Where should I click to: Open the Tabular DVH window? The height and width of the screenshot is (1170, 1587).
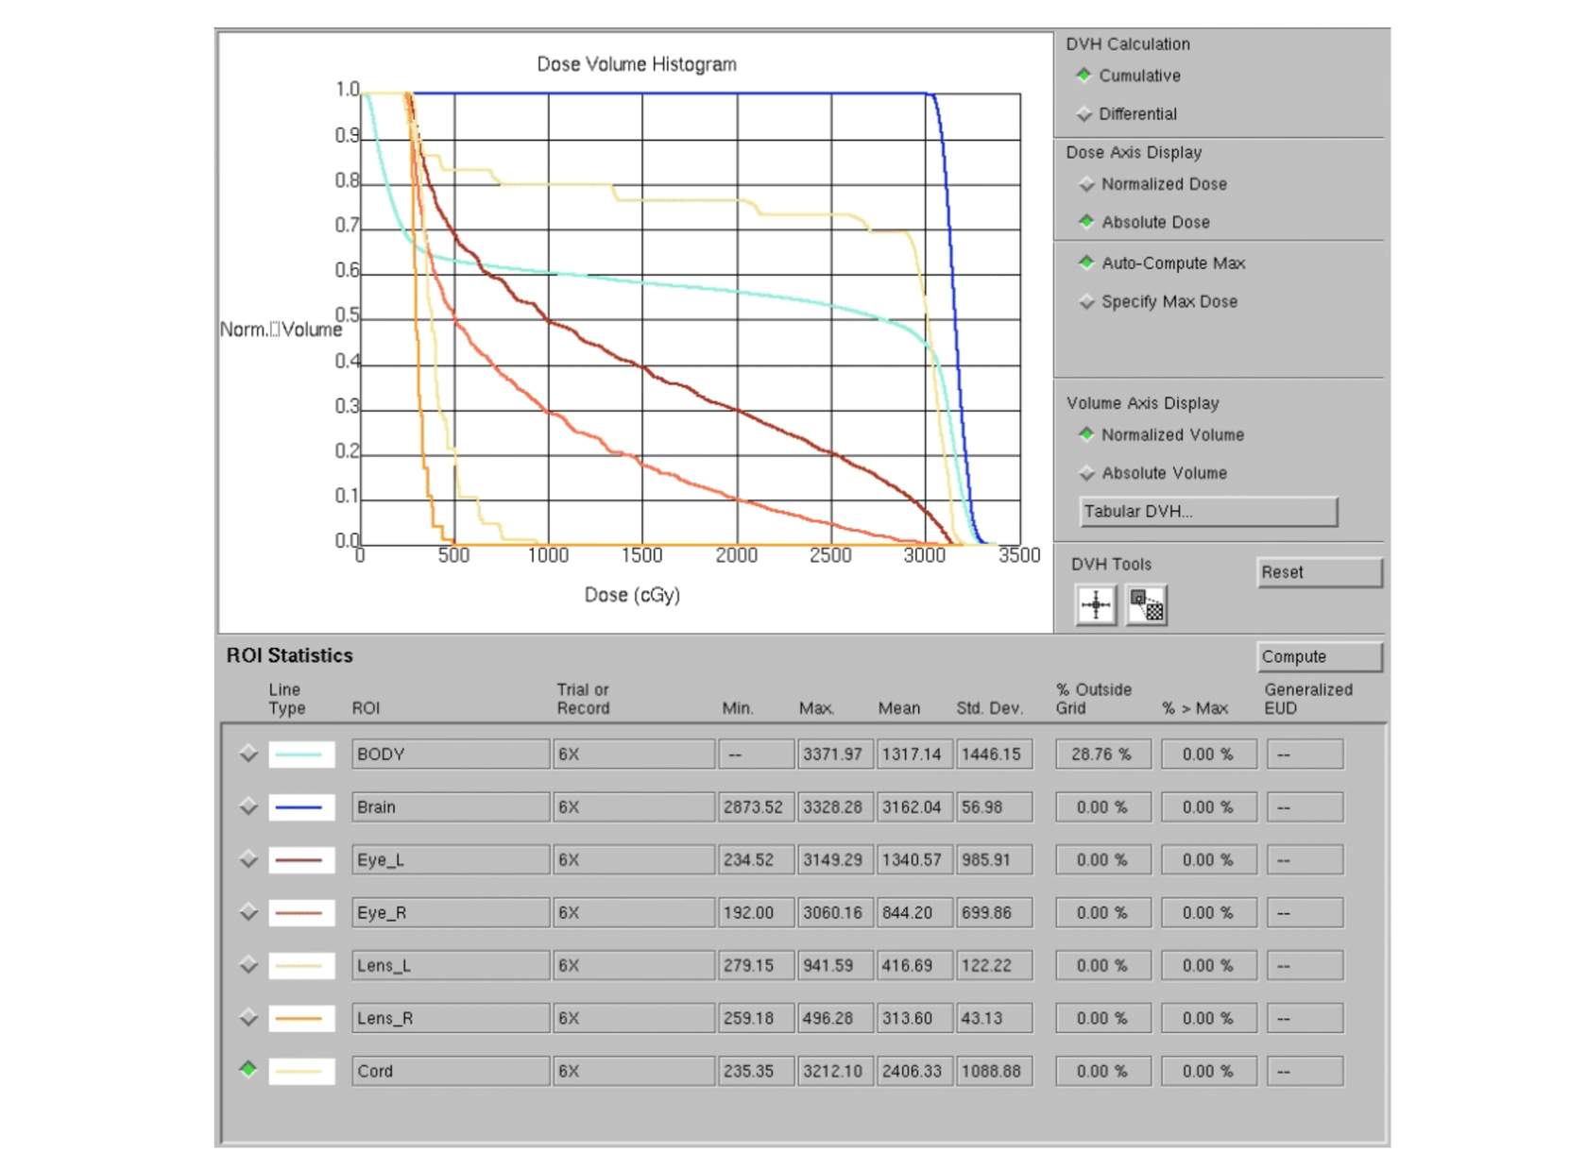click(x=1207, y=512)
